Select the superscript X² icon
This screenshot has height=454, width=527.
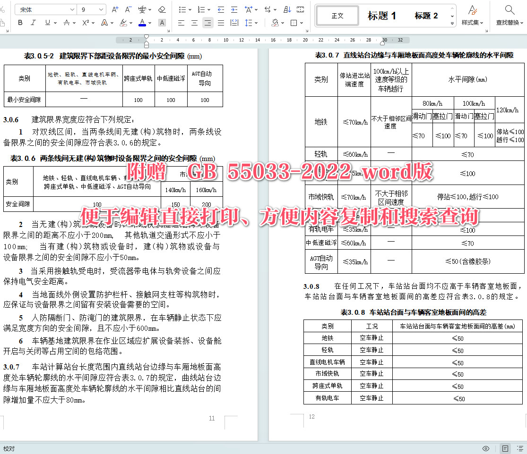[86, 22]
